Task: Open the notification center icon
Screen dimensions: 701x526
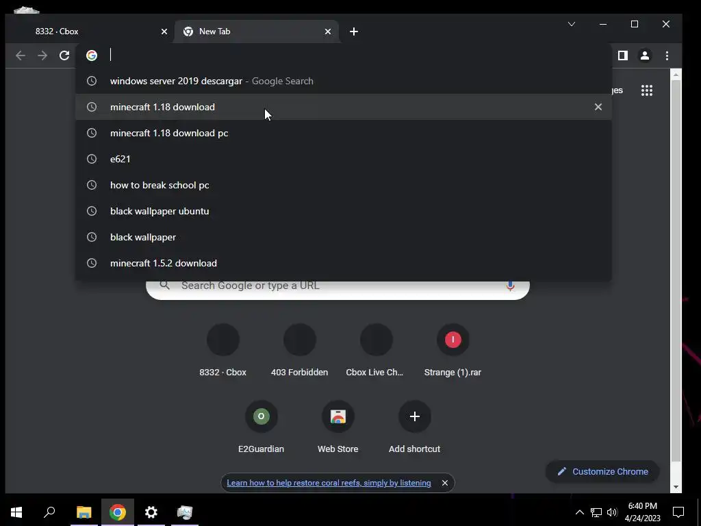Action: pos(678,512)
